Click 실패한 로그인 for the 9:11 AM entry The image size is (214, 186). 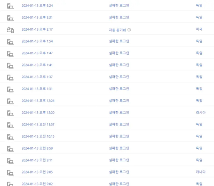tap(119, 160)
